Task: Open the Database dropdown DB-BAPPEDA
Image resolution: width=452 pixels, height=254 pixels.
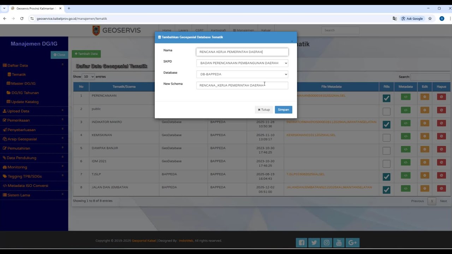Action: click(242, 74)
